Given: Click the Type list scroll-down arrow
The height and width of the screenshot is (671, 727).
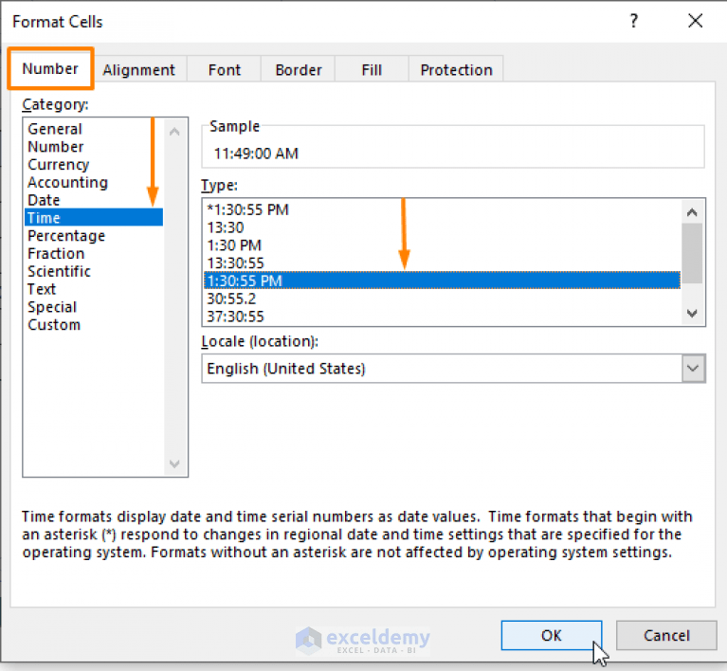Looking at the screenshot, I should tap(692, 314).
